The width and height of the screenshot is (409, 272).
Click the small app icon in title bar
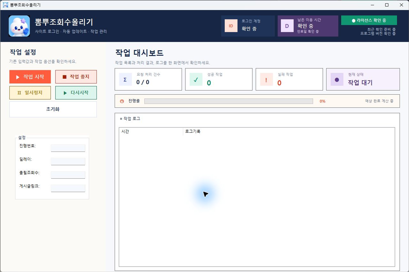[x=5, y=5]
